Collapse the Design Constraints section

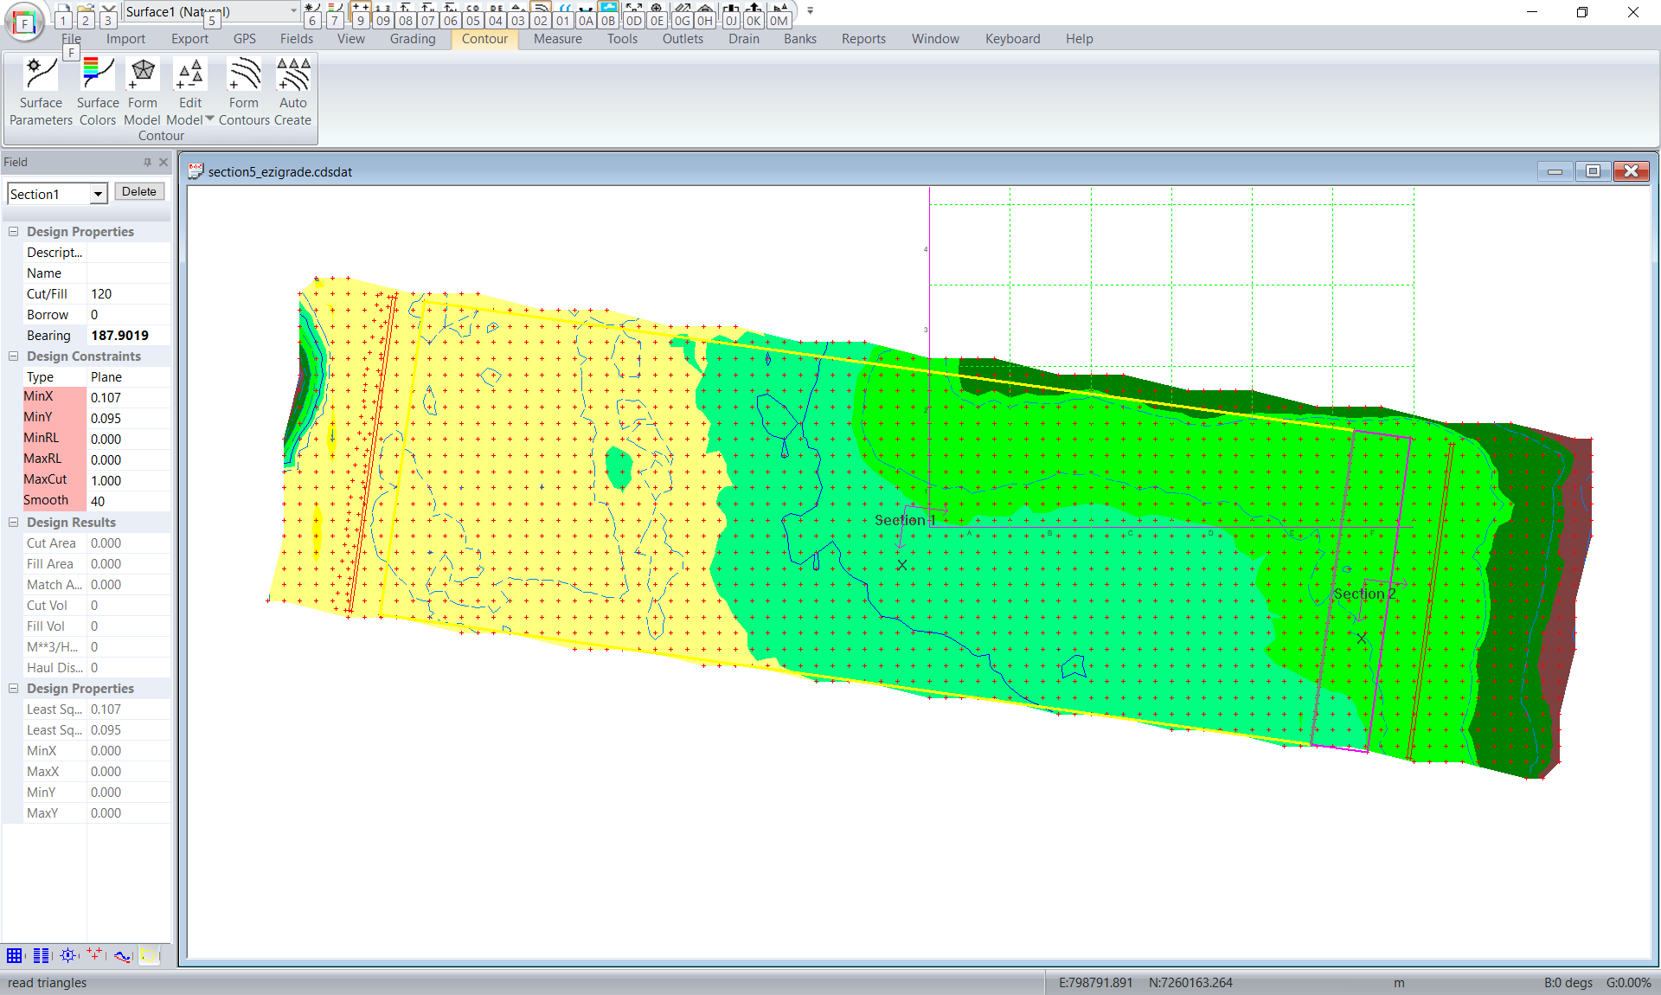[14, 356]
